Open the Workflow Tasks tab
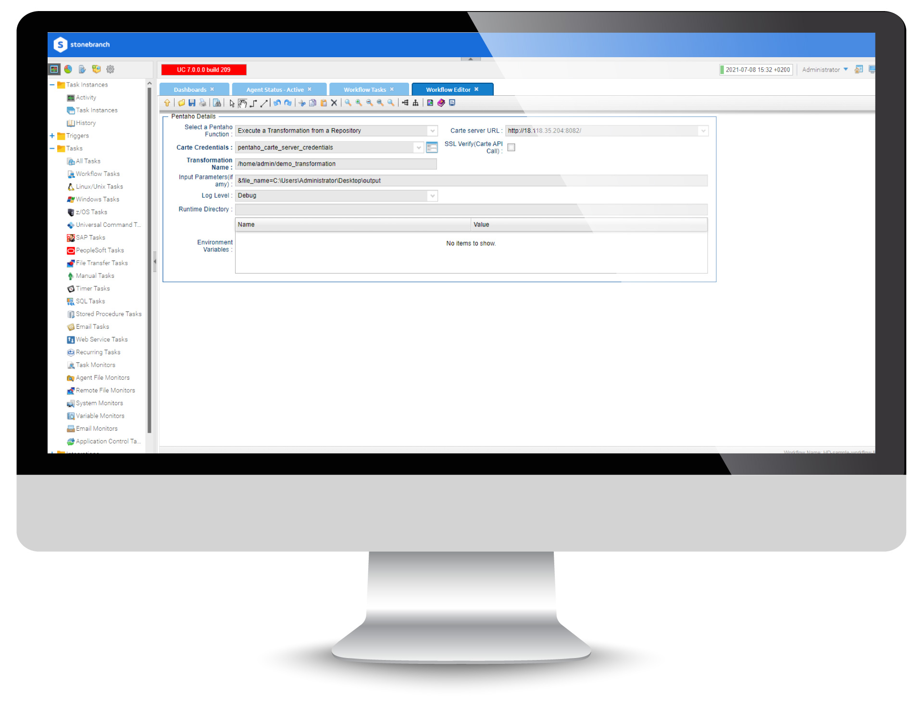Screen dimensions: 923x709 [363, 89]
